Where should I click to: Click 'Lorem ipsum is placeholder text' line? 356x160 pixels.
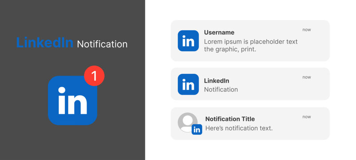tap(251, 42)
